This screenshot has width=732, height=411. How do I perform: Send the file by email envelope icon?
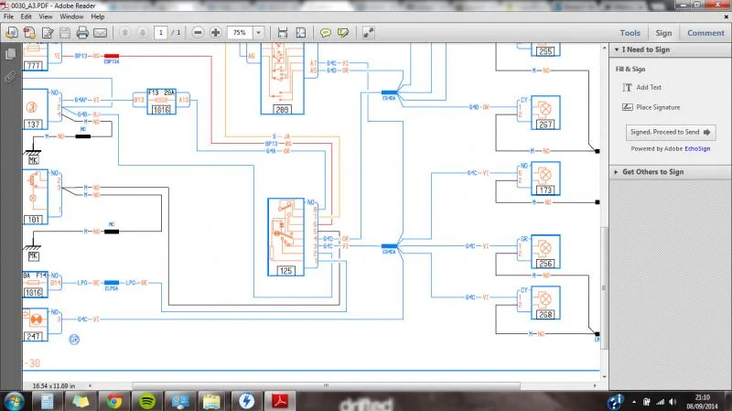101,33
